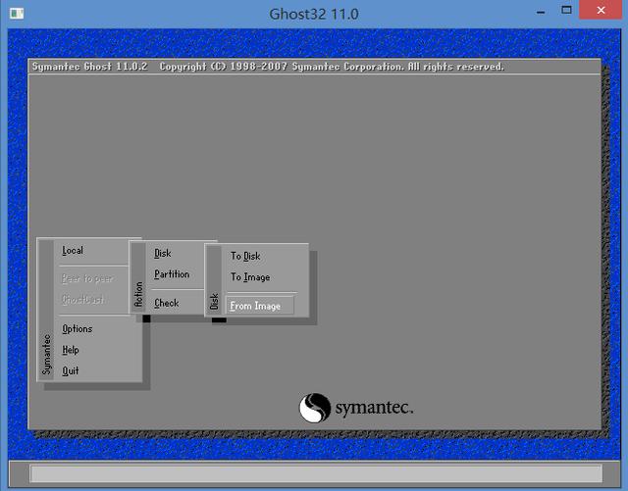
Task: Click the empty status bar field
Action: [316, 473]
